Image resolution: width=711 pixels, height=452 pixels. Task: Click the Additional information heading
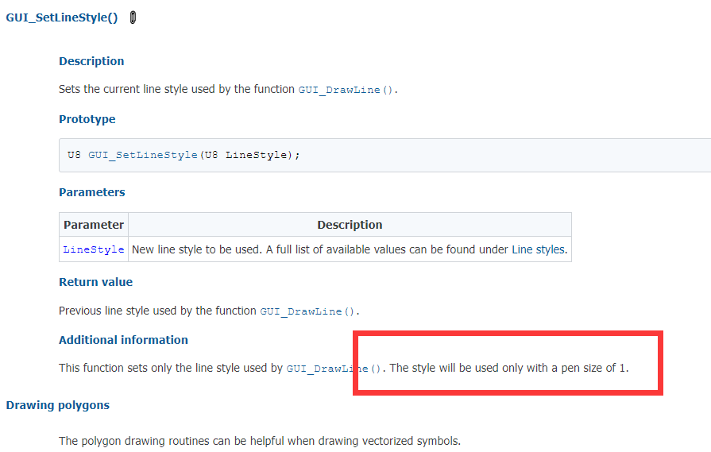coord(123,340)
